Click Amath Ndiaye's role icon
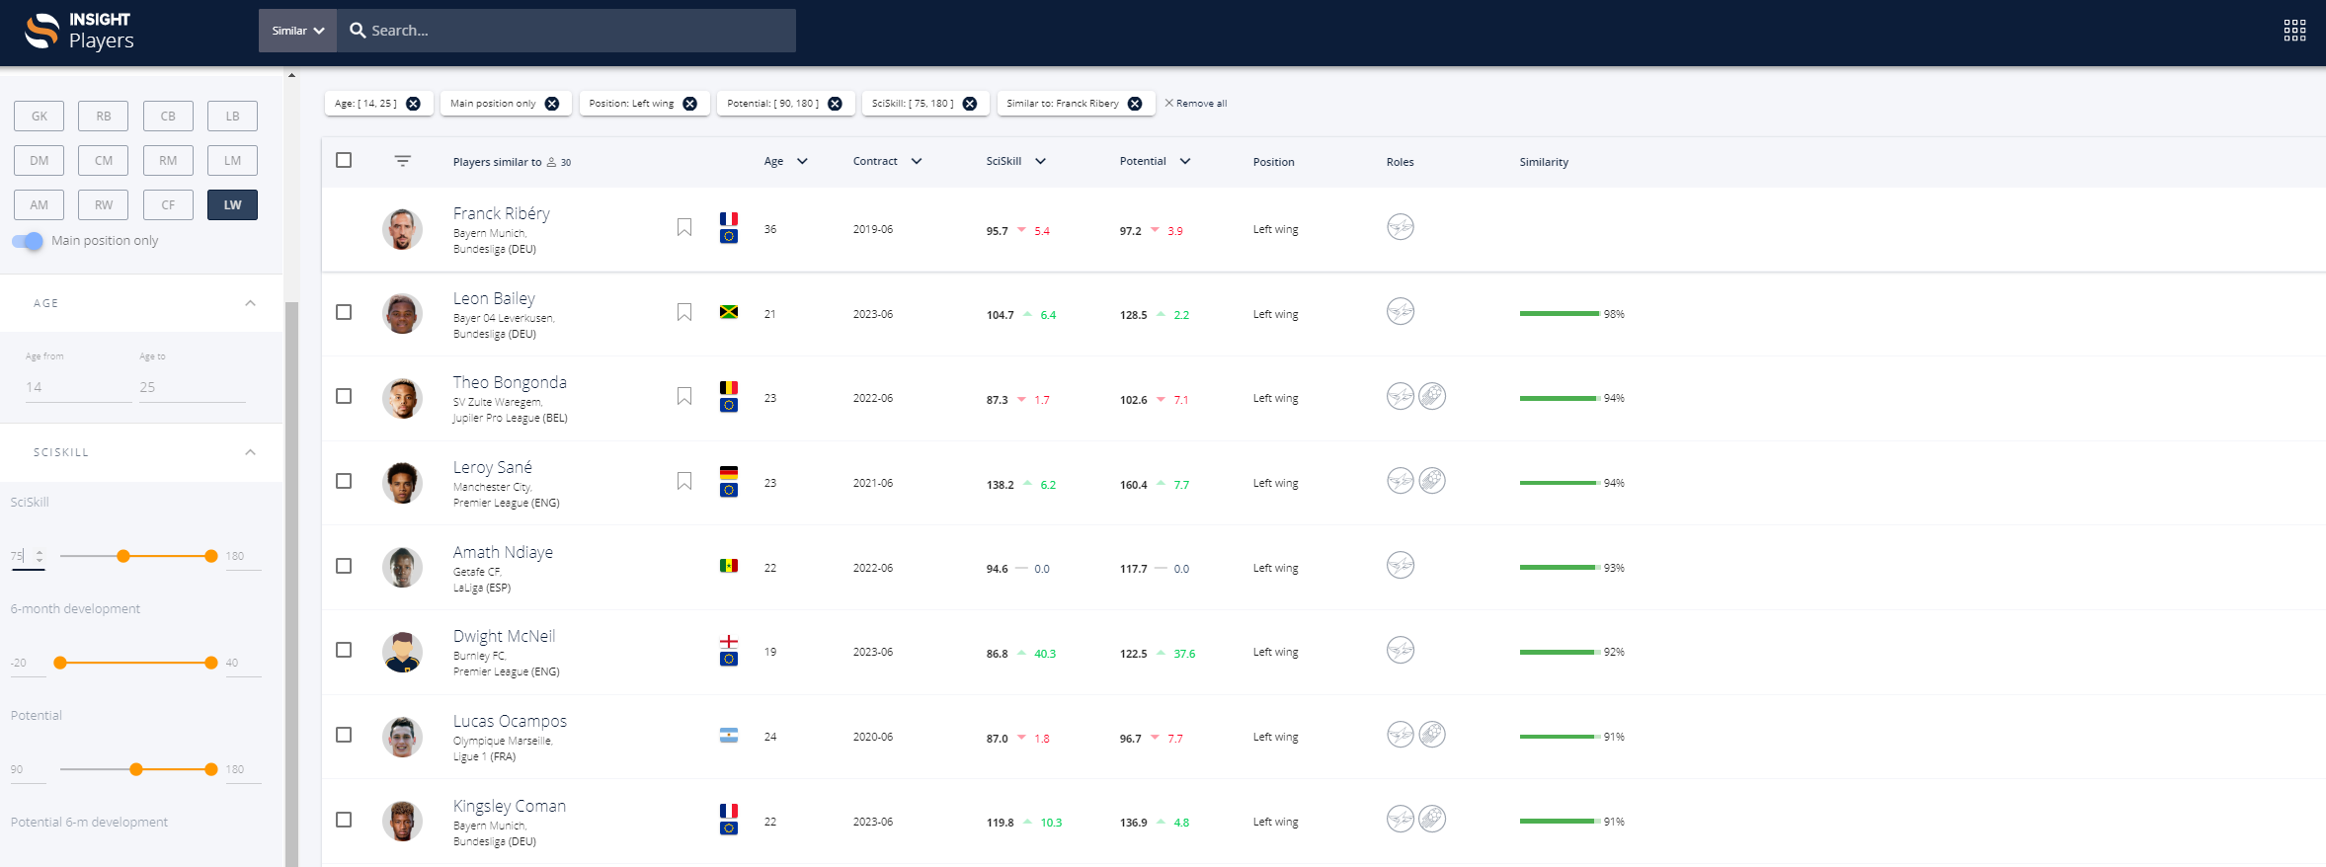 [x=1400, y=566]
